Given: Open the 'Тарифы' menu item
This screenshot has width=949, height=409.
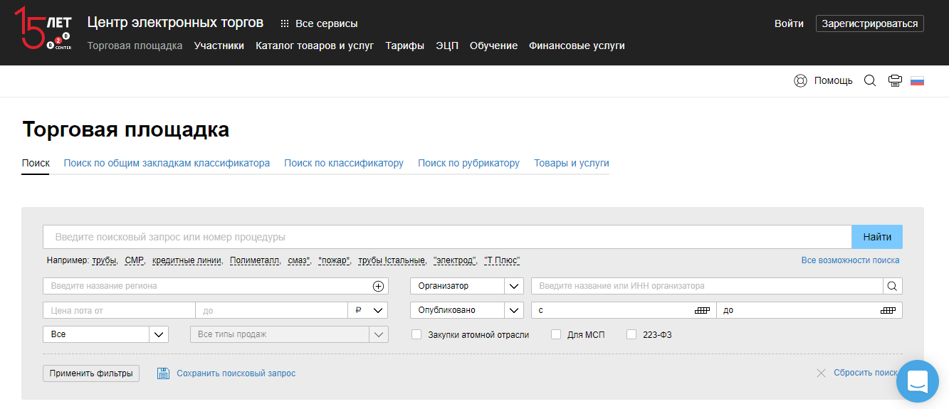Looking at the screenshot, I should pos(404,46).
